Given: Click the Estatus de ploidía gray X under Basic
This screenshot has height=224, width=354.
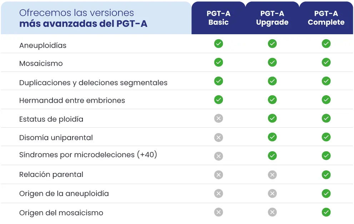Looking at the screenshot, I should point(219,118).
